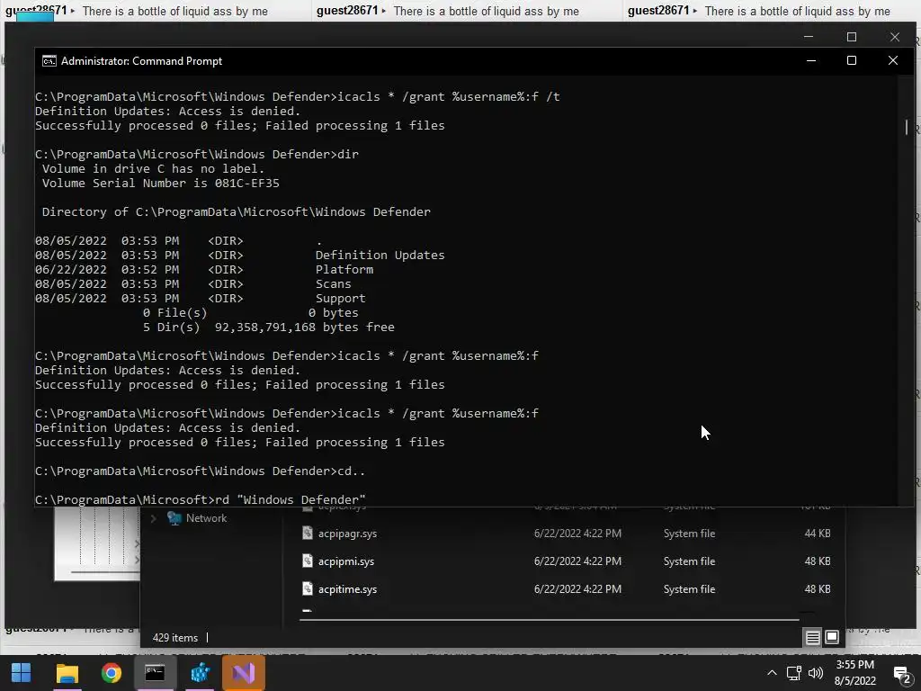Open the volume control tray icon
Image resolution: width=921 pixels, height=691 pixels.
point(816,673)
